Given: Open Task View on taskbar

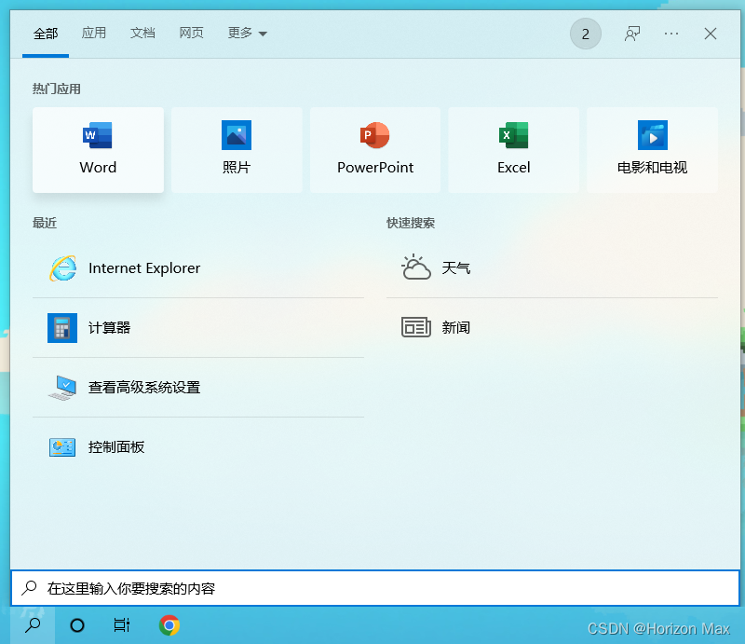Looking at the screenshot, I should click(122, 625).
